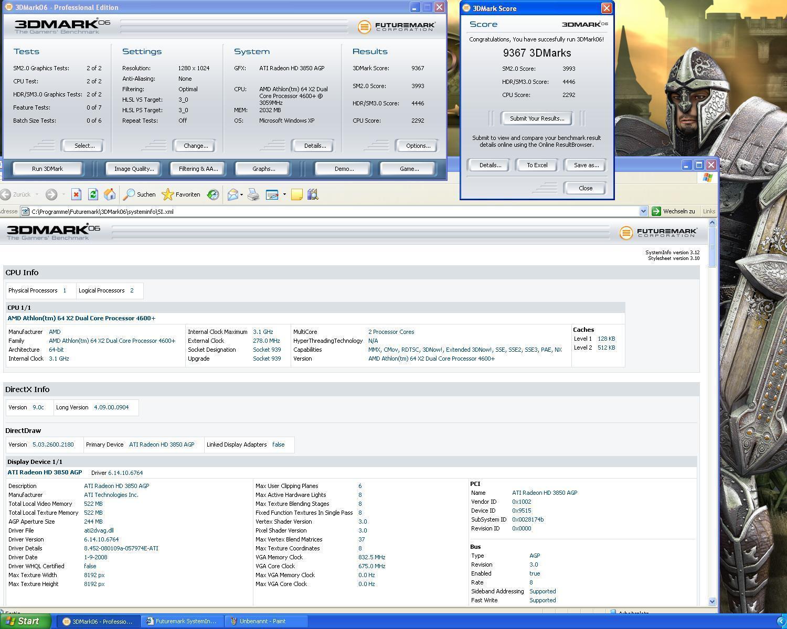787x629 pixels.
Task: Click 'ATI Radeon HD 3850 AGP' display device heading
Action: [x=45, y=472]
